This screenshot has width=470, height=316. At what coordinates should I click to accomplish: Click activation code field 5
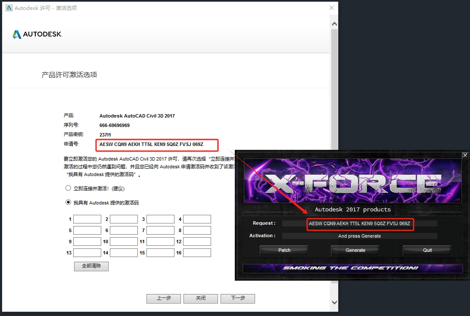tap(87, 230)
